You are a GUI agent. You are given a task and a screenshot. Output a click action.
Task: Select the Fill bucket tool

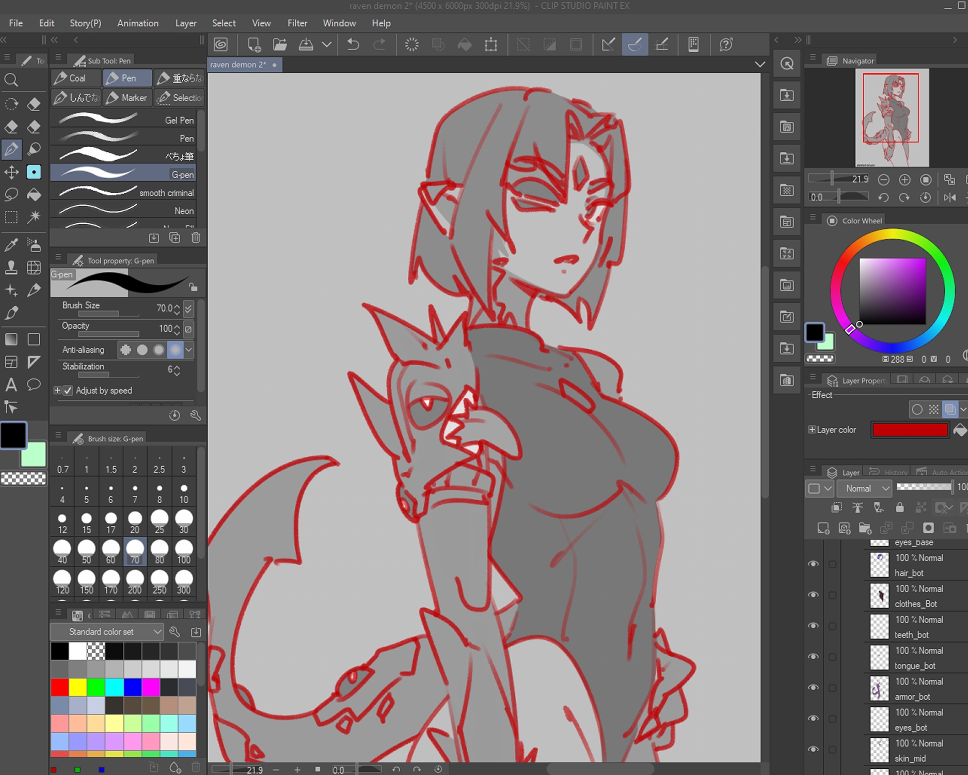[34, 195]
